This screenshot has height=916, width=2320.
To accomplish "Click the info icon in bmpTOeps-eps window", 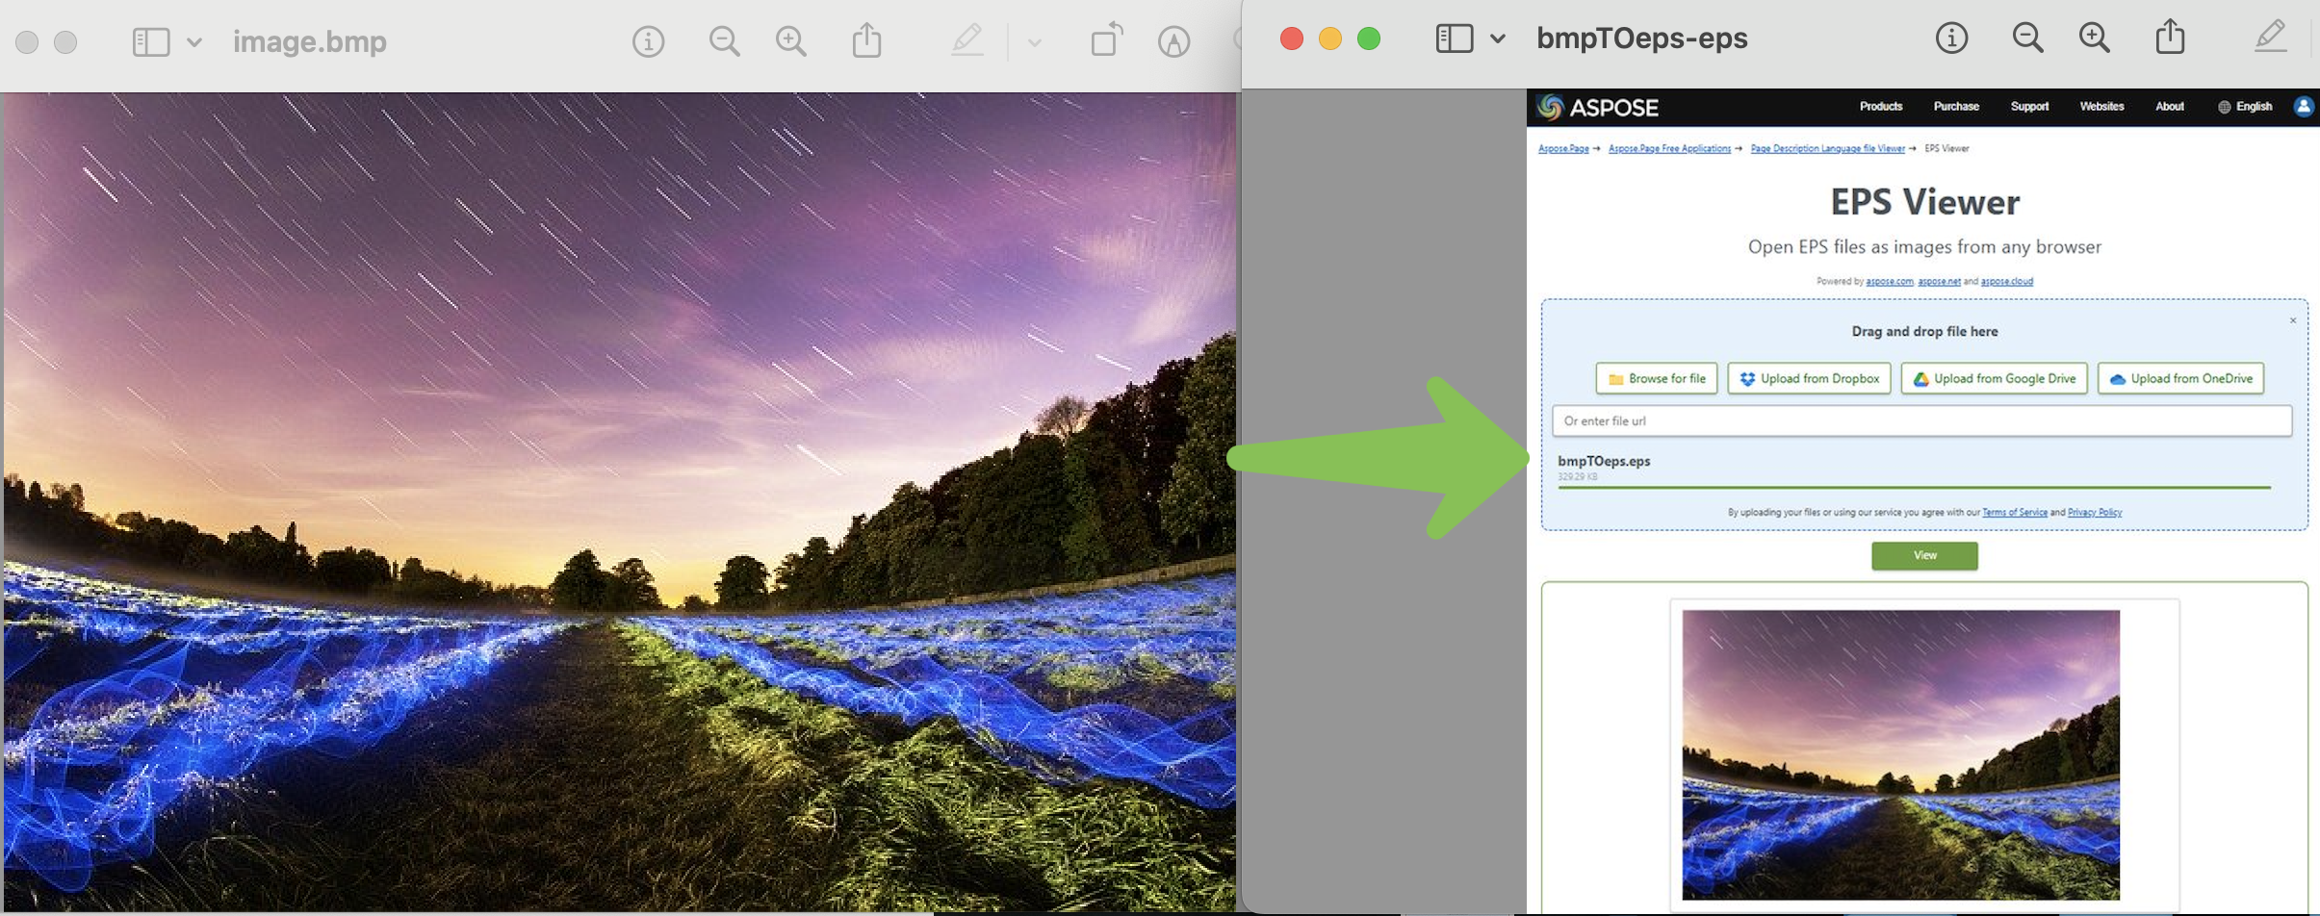I will [1951, 38].
